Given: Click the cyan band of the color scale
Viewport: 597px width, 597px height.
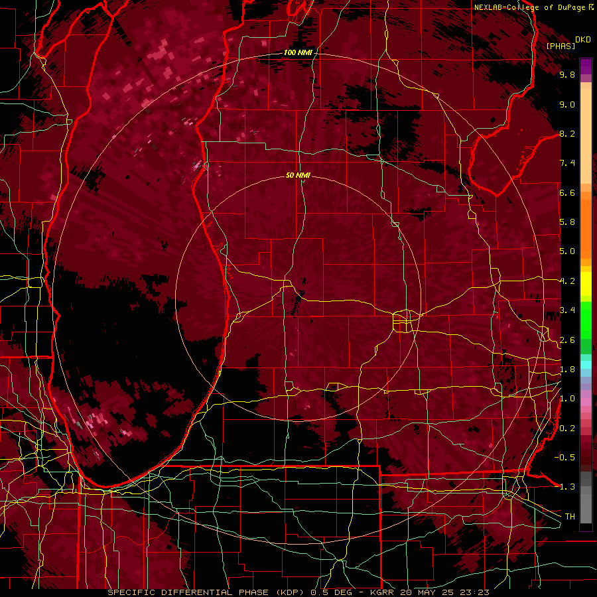Looking at the screenshot, I should point(586,365).
